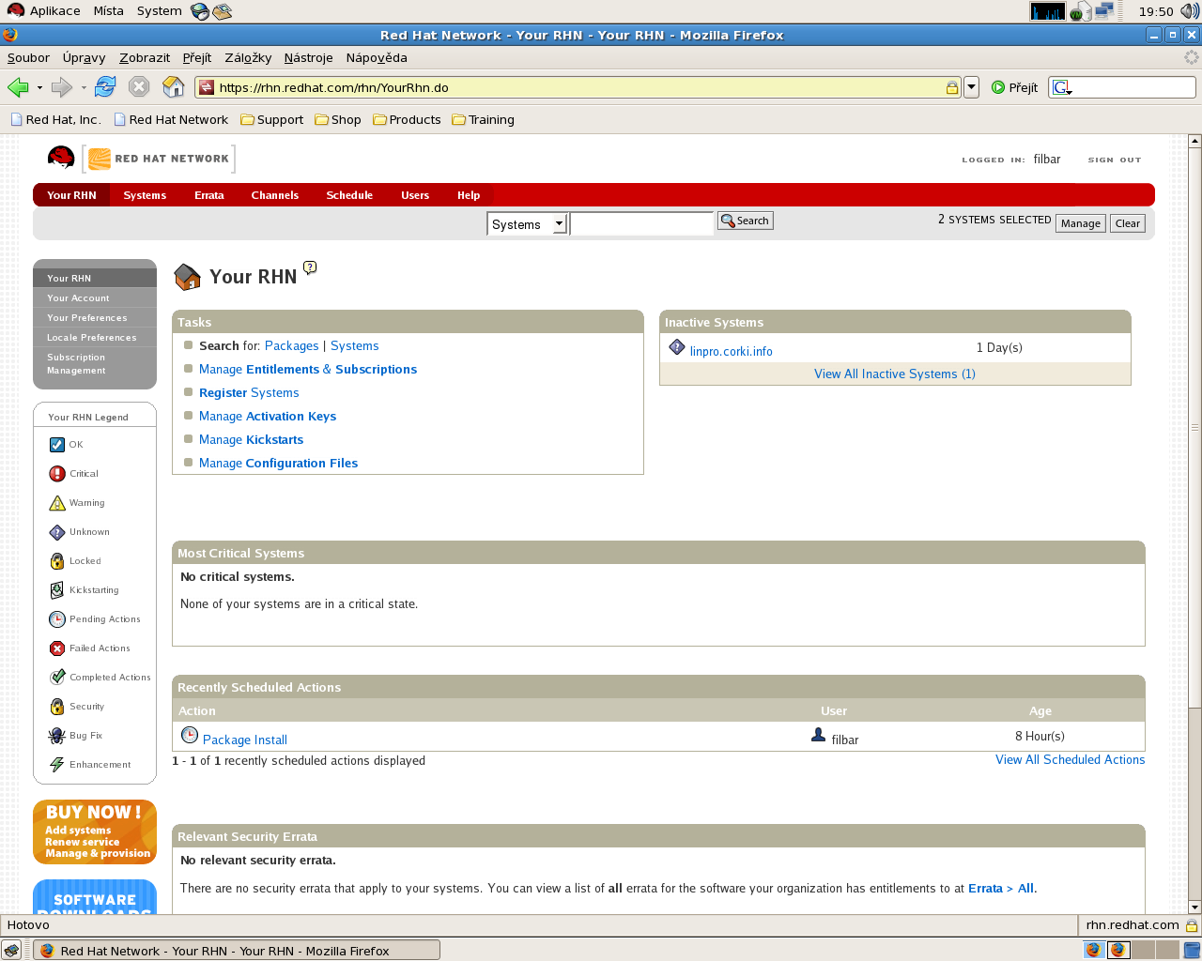Image resolution: width=1202 pixels, height=961 pixels.
Task: Click the user icon beside filbar
Action: click(x=819, y=735)
